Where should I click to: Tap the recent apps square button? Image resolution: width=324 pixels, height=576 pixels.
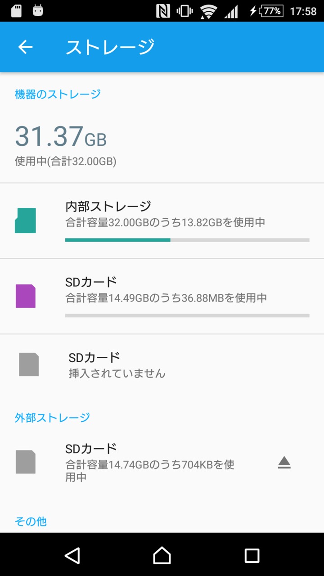coord(252,555)
